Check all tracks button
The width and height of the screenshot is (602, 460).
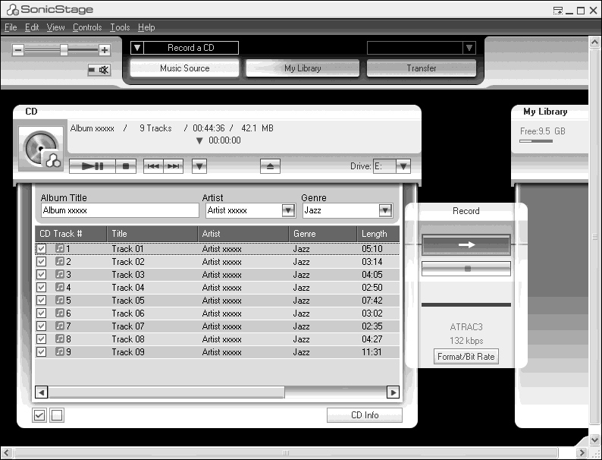(39, 415)
